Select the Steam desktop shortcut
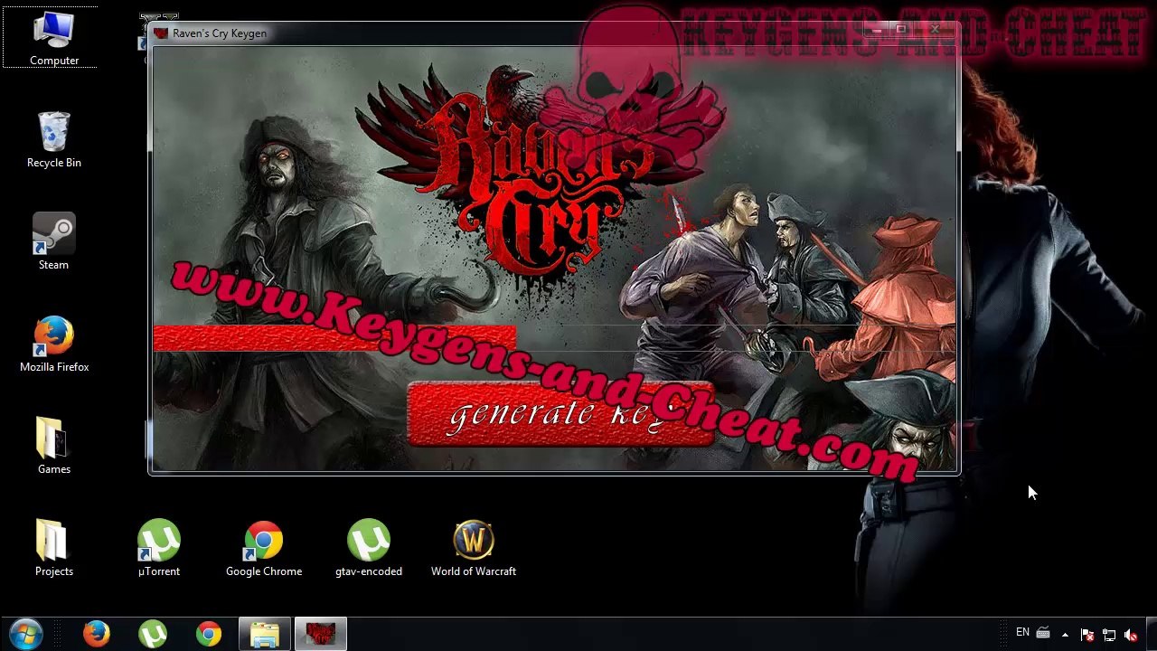Screen dimensions: 1157x651 click(54, 242)
